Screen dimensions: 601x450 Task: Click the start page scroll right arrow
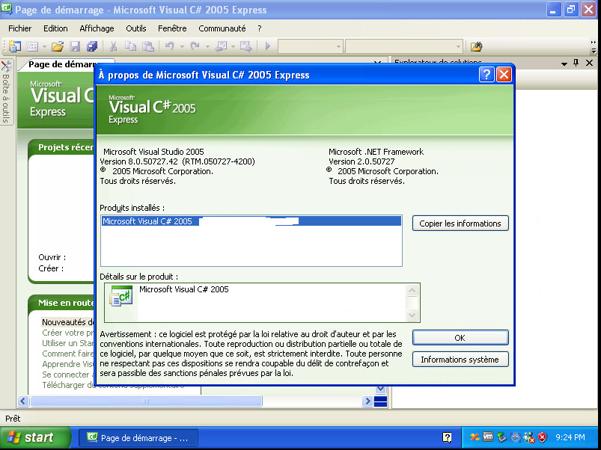click(367, 401)
